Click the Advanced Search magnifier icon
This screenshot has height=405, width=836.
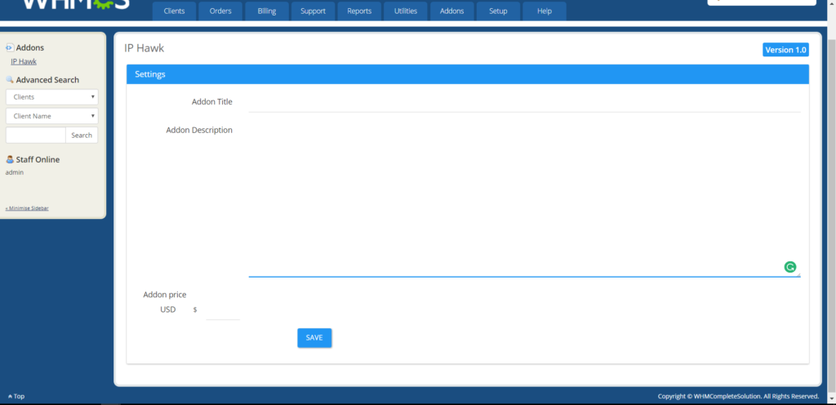click(x=10, y=80)
